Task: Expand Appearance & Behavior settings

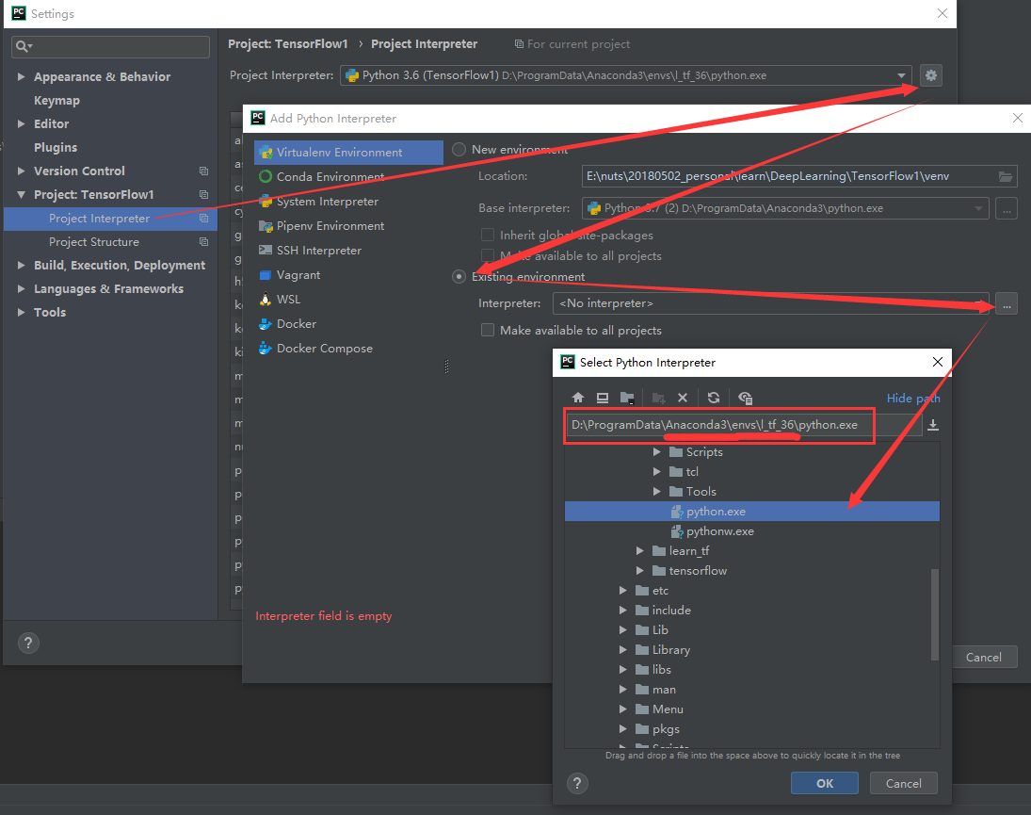Action: click(21, 77)
